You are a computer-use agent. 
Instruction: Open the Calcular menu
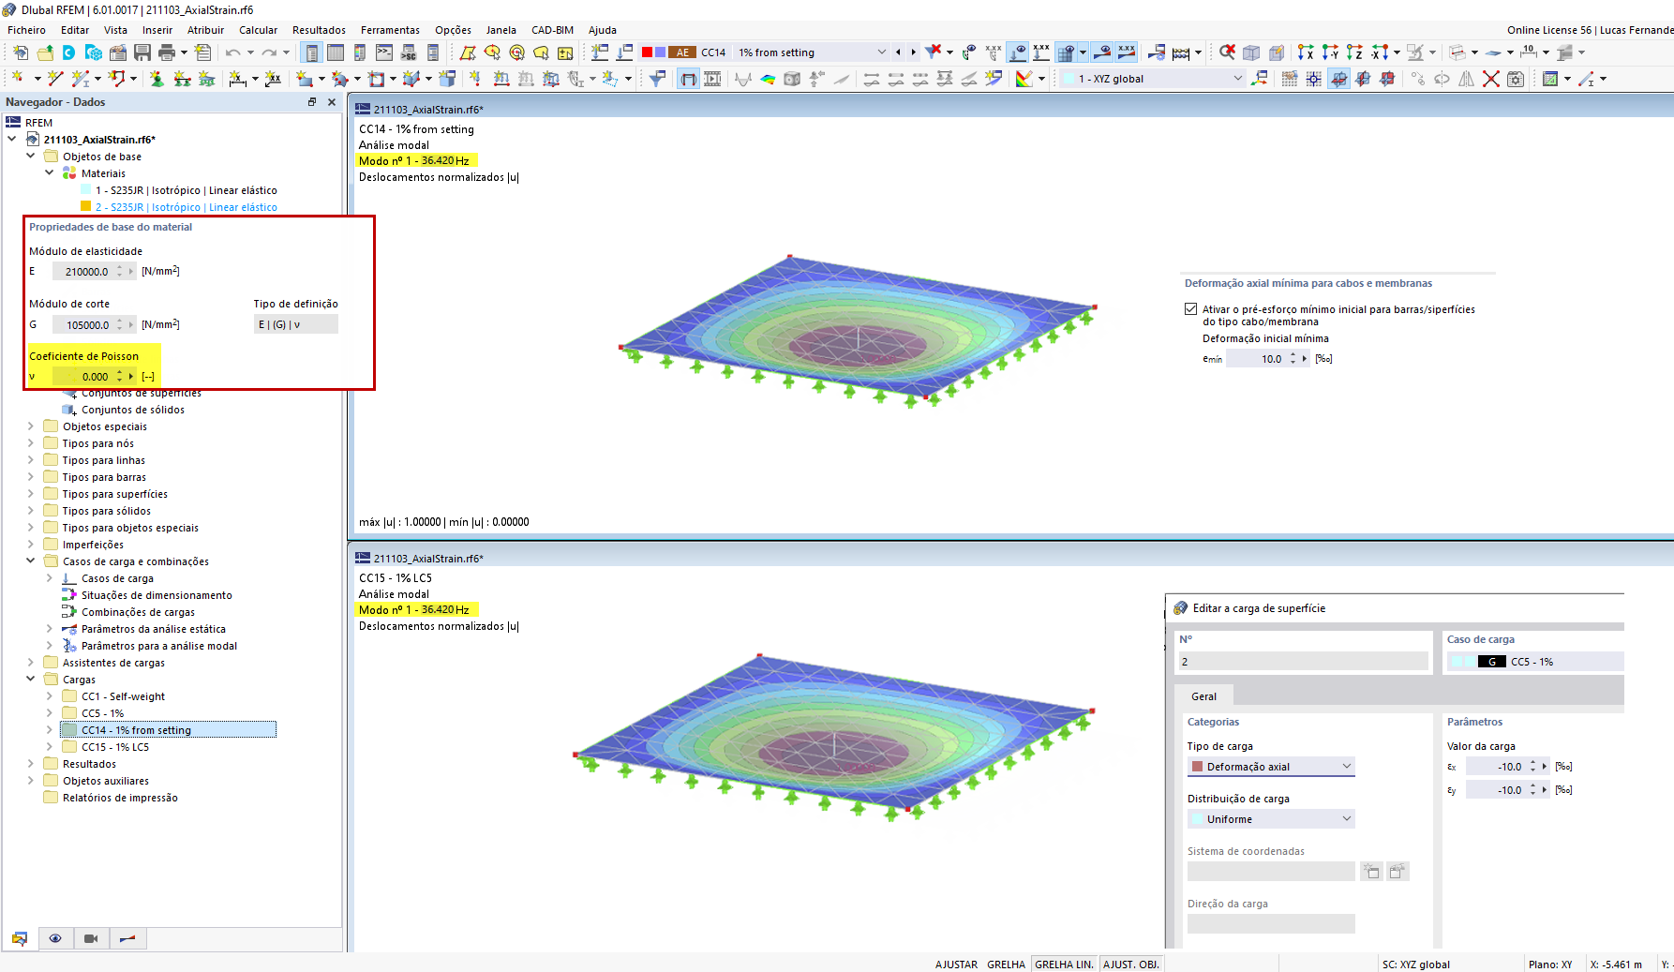(x=258, y=30)
